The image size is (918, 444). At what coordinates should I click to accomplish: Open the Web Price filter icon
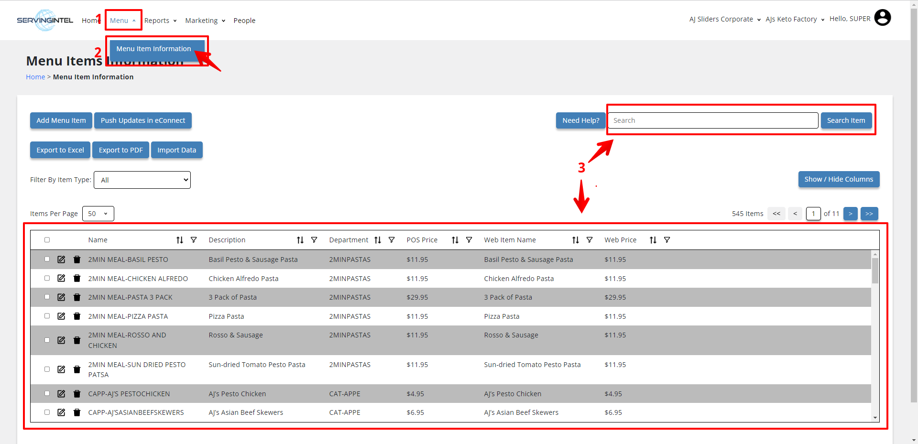coord(667,240)
